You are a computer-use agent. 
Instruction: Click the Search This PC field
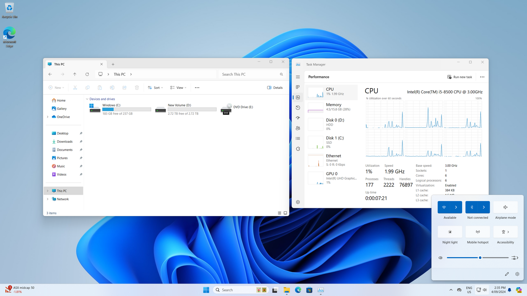click(x=249, y=74)
